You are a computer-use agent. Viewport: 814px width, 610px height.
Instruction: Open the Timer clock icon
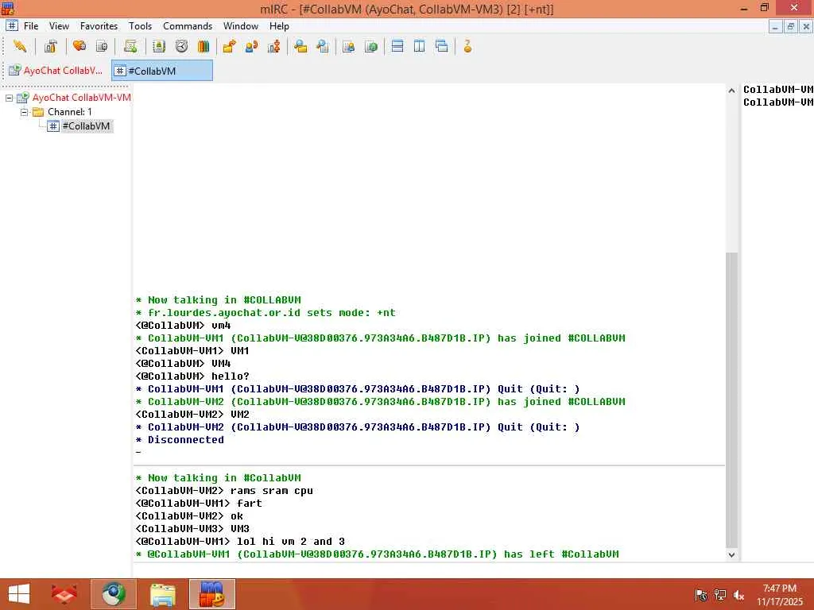(x=181, y=46)
